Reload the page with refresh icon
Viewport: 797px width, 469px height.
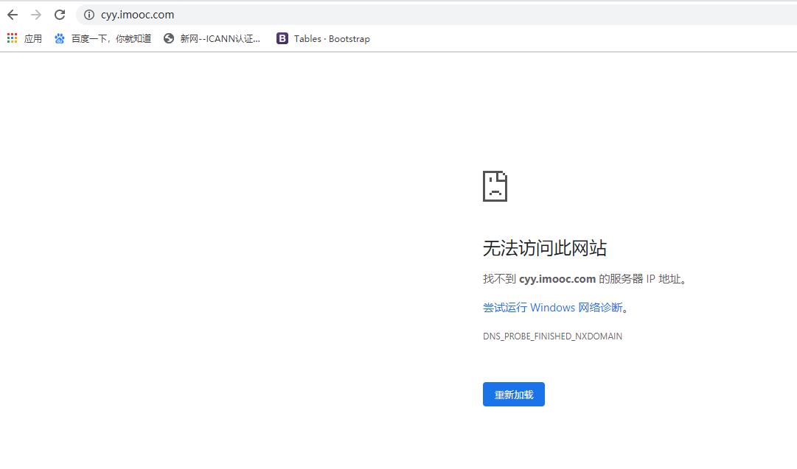[x=60, y=15]
